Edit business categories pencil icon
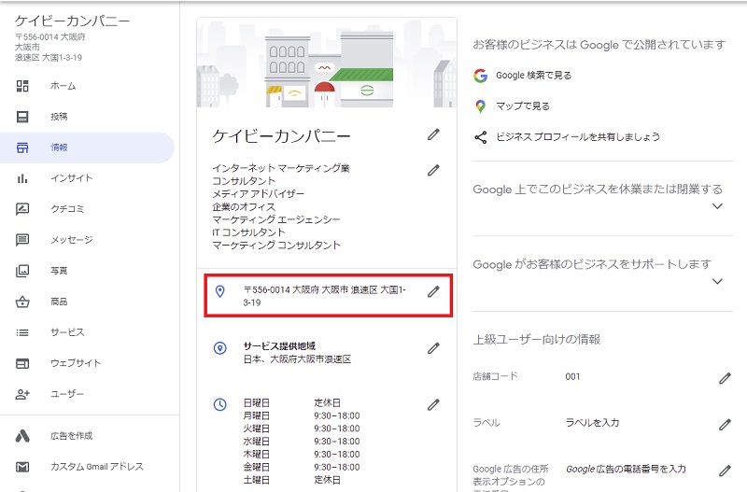Viewport: 747px width, 492px height. (433, 170)
